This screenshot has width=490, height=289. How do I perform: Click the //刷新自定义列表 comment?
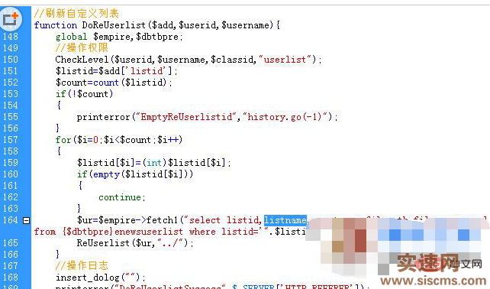(76, 14)
